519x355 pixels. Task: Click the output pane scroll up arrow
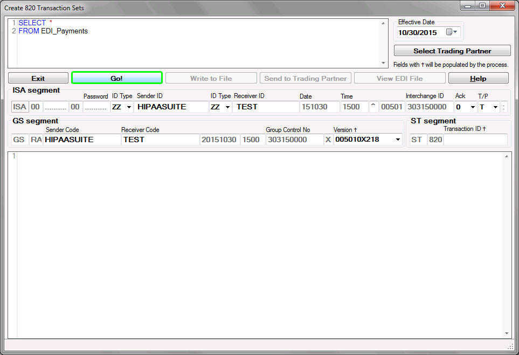pos(507,157)
